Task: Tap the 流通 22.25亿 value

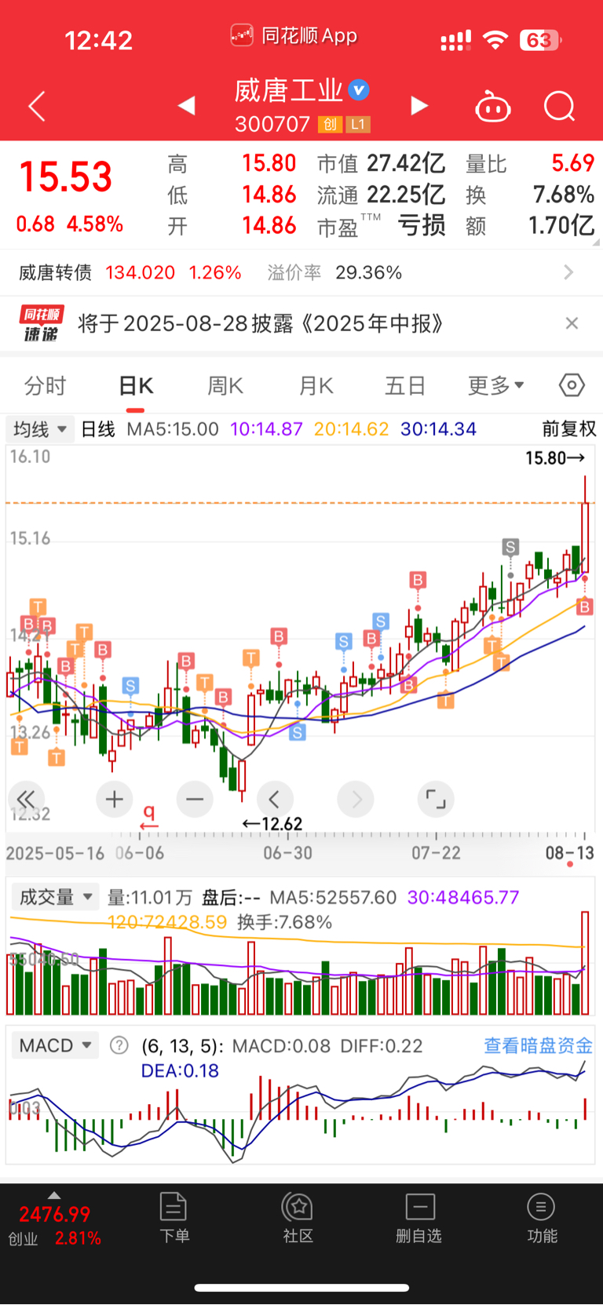Action: click(x=406, y=195)
